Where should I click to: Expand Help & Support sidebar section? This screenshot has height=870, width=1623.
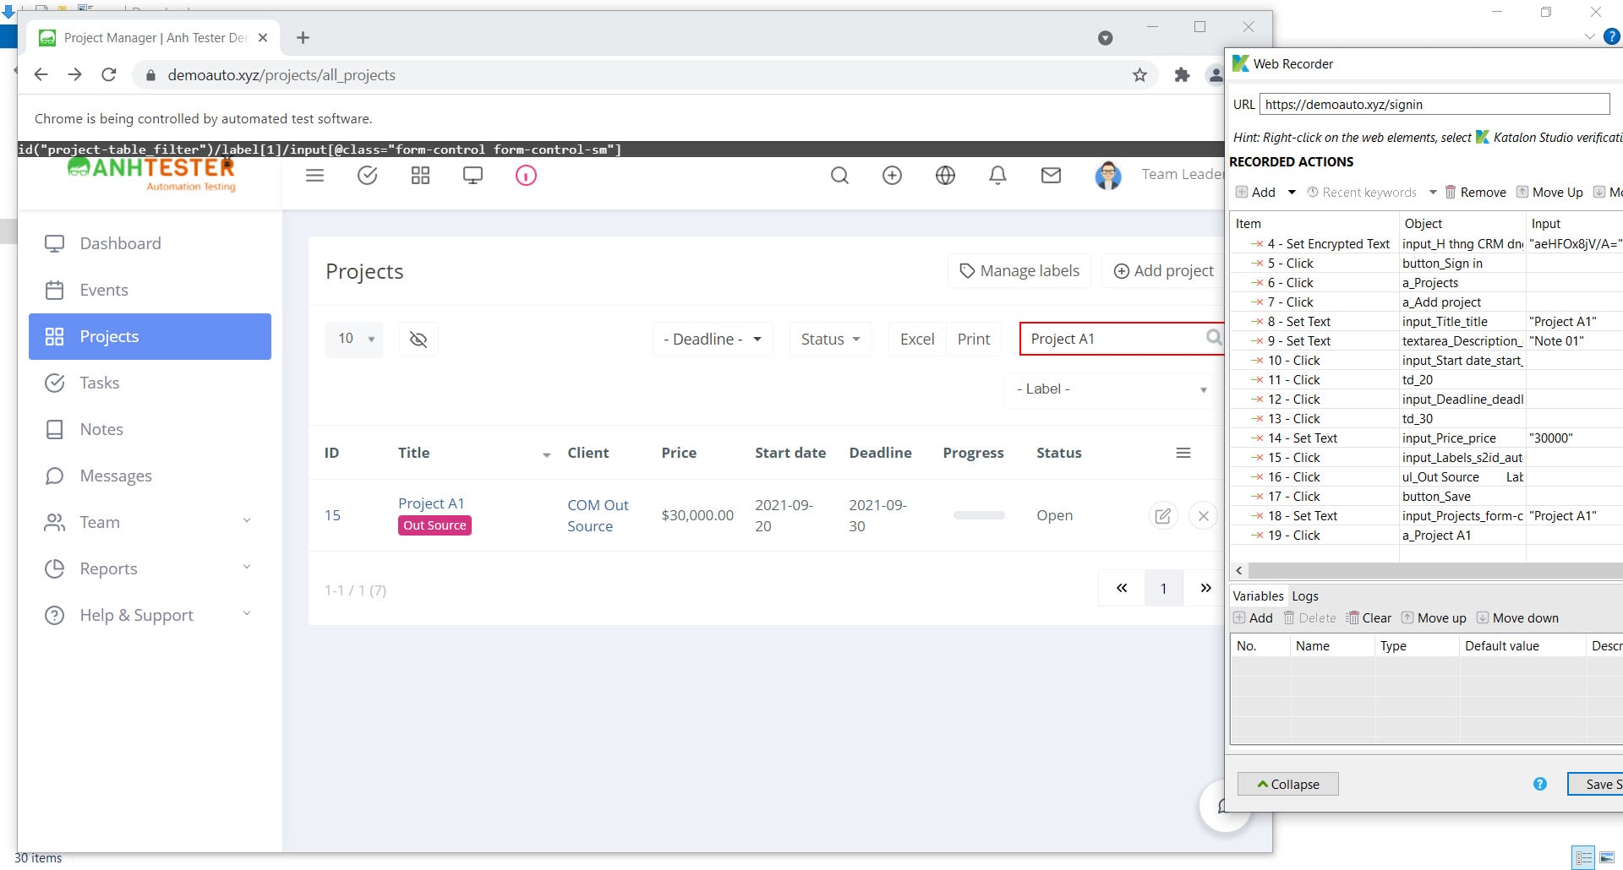[246, 614]
